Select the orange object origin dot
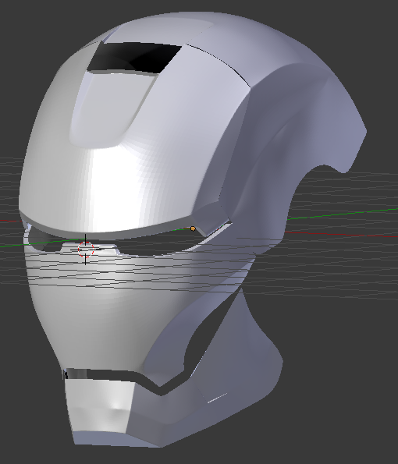Viewport: 398px width, 464px height. 193,228
